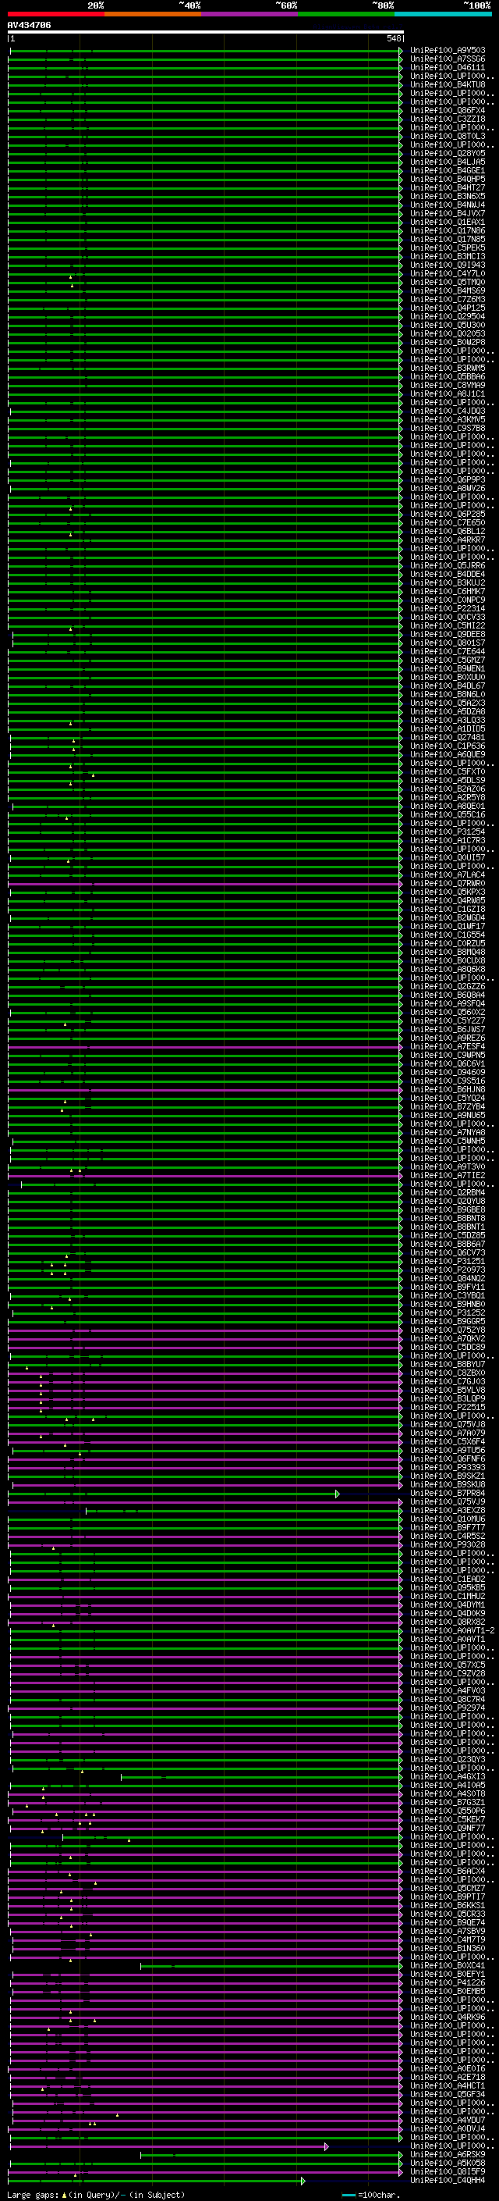This screenshot has width=499, height=2201.
Task: Select hit label UniRef100_A0AVT1-2
Action: (452, 1630)
